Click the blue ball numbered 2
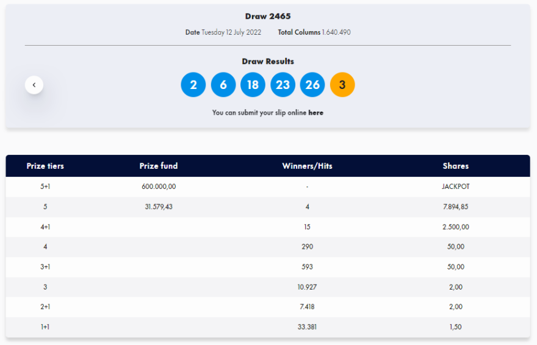Viewport: 537px width, 345px height. (x=193, y=85)
